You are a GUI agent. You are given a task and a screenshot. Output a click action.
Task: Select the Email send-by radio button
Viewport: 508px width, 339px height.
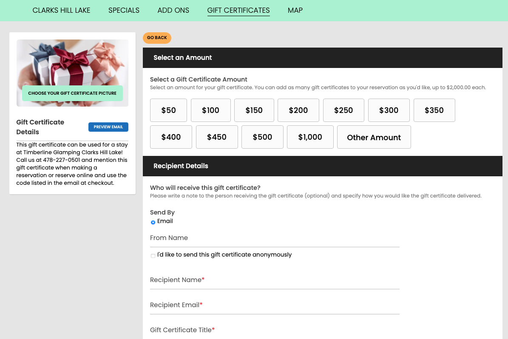pyautogui.click(x=153, y=222)
